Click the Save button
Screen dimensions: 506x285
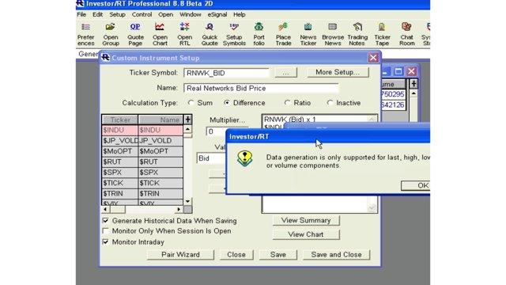(x=278, y=255)
